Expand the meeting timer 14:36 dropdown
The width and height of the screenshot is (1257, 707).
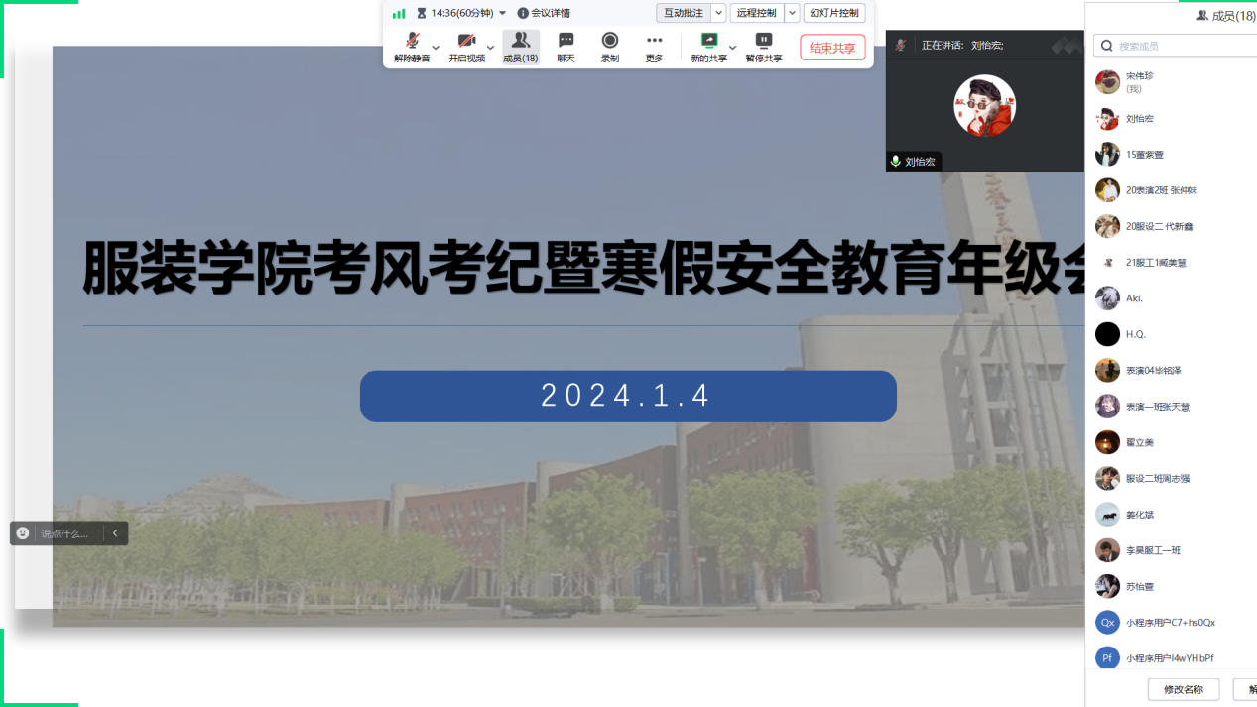coord(502,13)
